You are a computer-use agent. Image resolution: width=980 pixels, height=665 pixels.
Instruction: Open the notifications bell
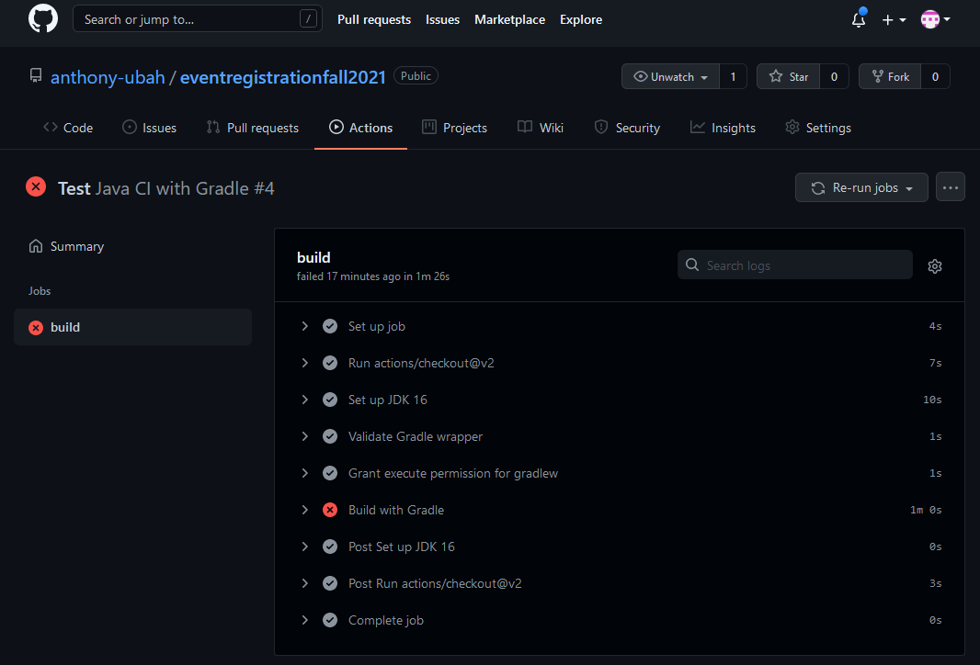pyautogui.click(x=859, y=19)
